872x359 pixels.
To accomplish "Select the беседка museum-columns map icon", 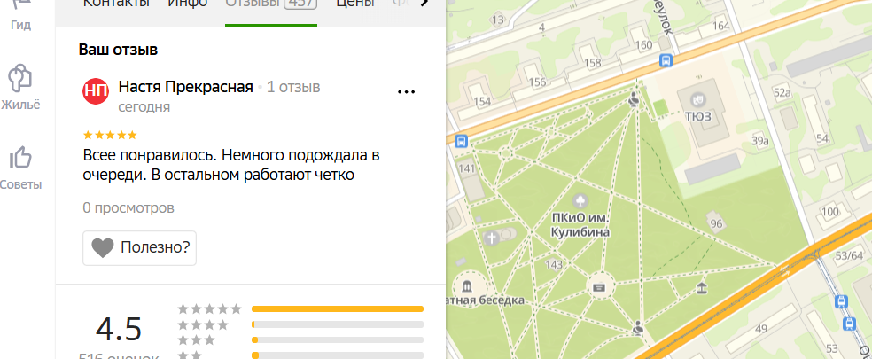I will (466, 286).
